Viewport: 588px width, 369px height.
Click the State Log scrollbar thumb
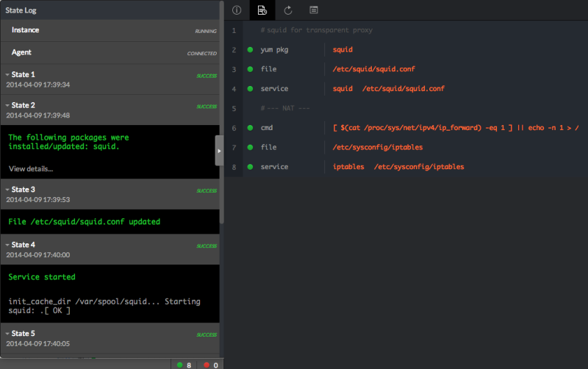tap(222, 112)
